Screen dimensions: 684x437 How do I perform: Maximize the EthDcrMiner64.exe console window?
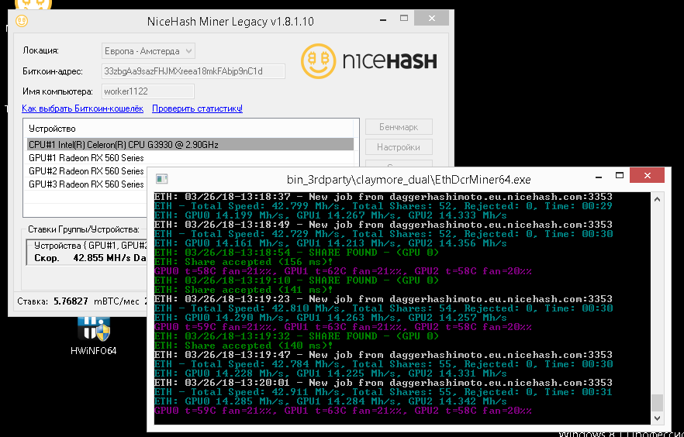[x=620, y=176]
